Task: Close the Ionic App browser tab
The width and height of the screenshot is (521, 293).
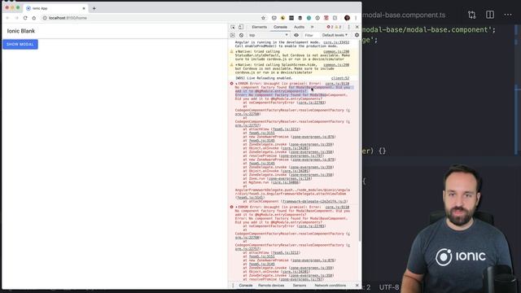Action: pos(84,8)
